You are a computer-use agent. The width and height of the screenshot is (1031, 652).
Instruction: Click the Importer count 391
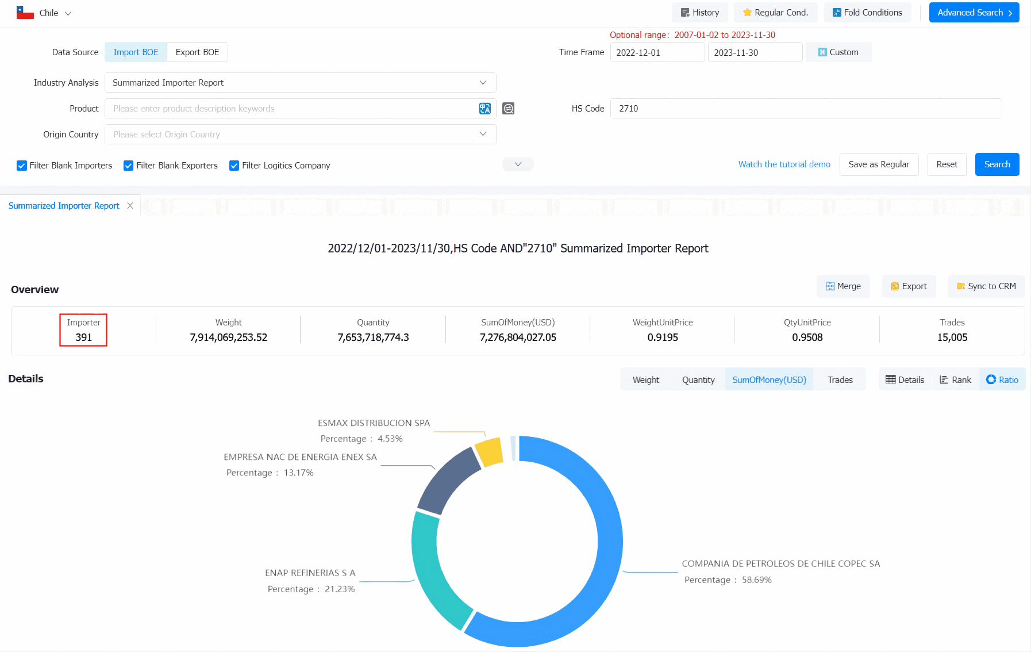[x=83, y=337]
